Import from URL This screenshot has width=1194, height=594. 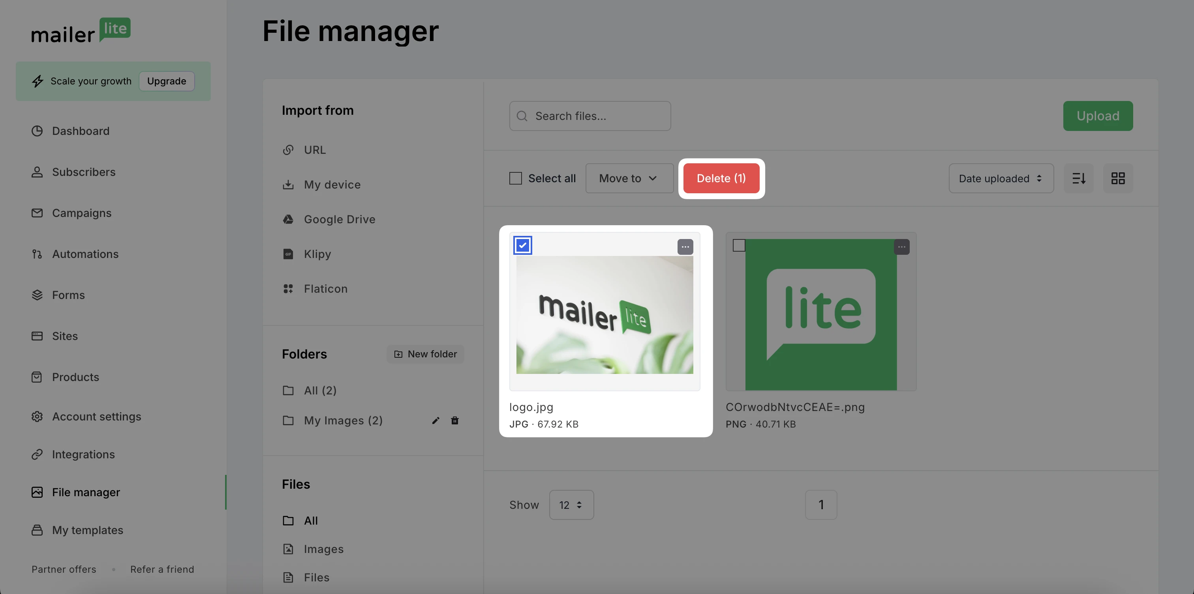[315, 150]
